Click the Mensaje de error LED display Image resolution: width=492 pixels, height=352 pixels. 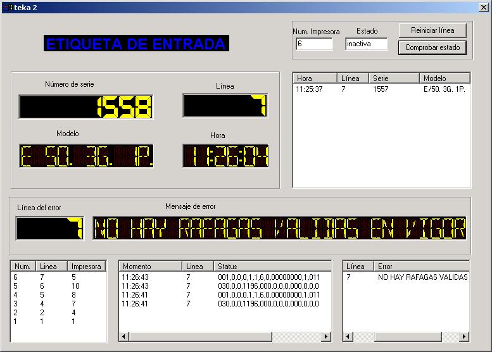pyautogui.click(x=280, y=228)
